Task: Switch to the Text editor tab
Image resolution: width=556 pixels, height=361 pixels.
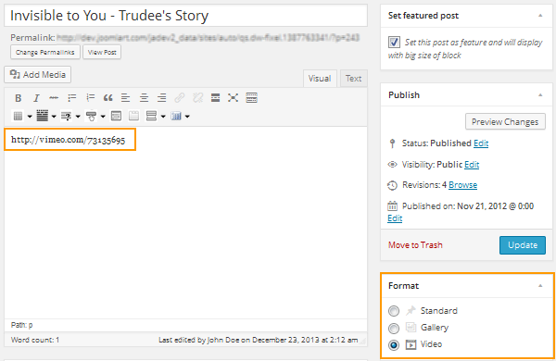Action: point(354,79)
